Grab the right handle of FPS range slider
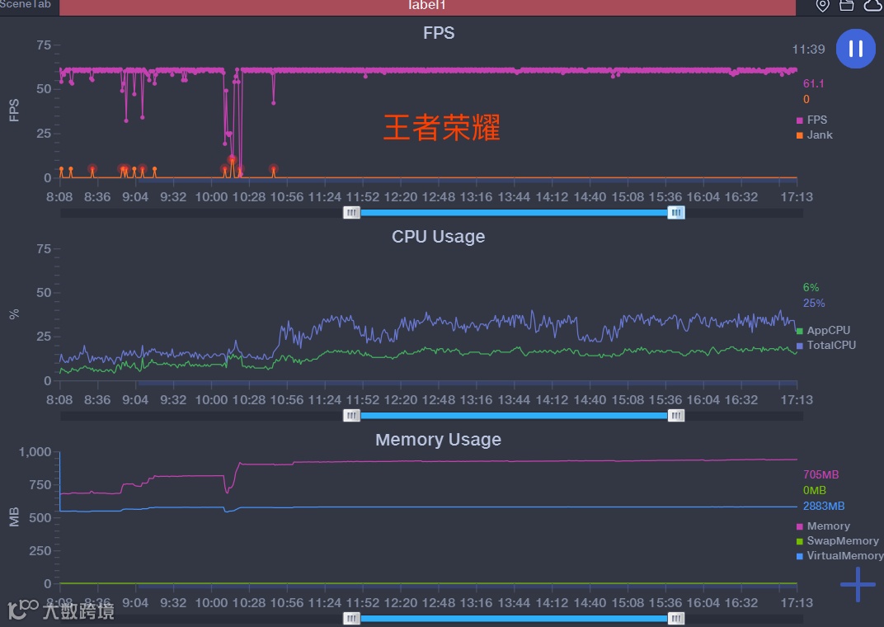The image size is (884, 627). click(x=676, y=213)
